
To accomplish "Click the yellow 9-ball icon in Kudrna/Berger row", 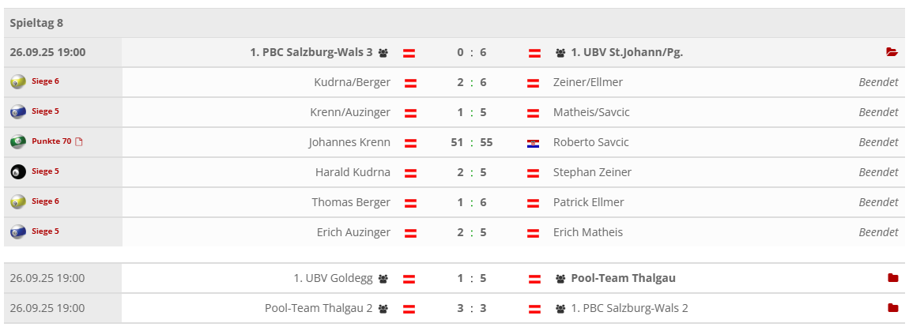I will click(x=17, y=82).
